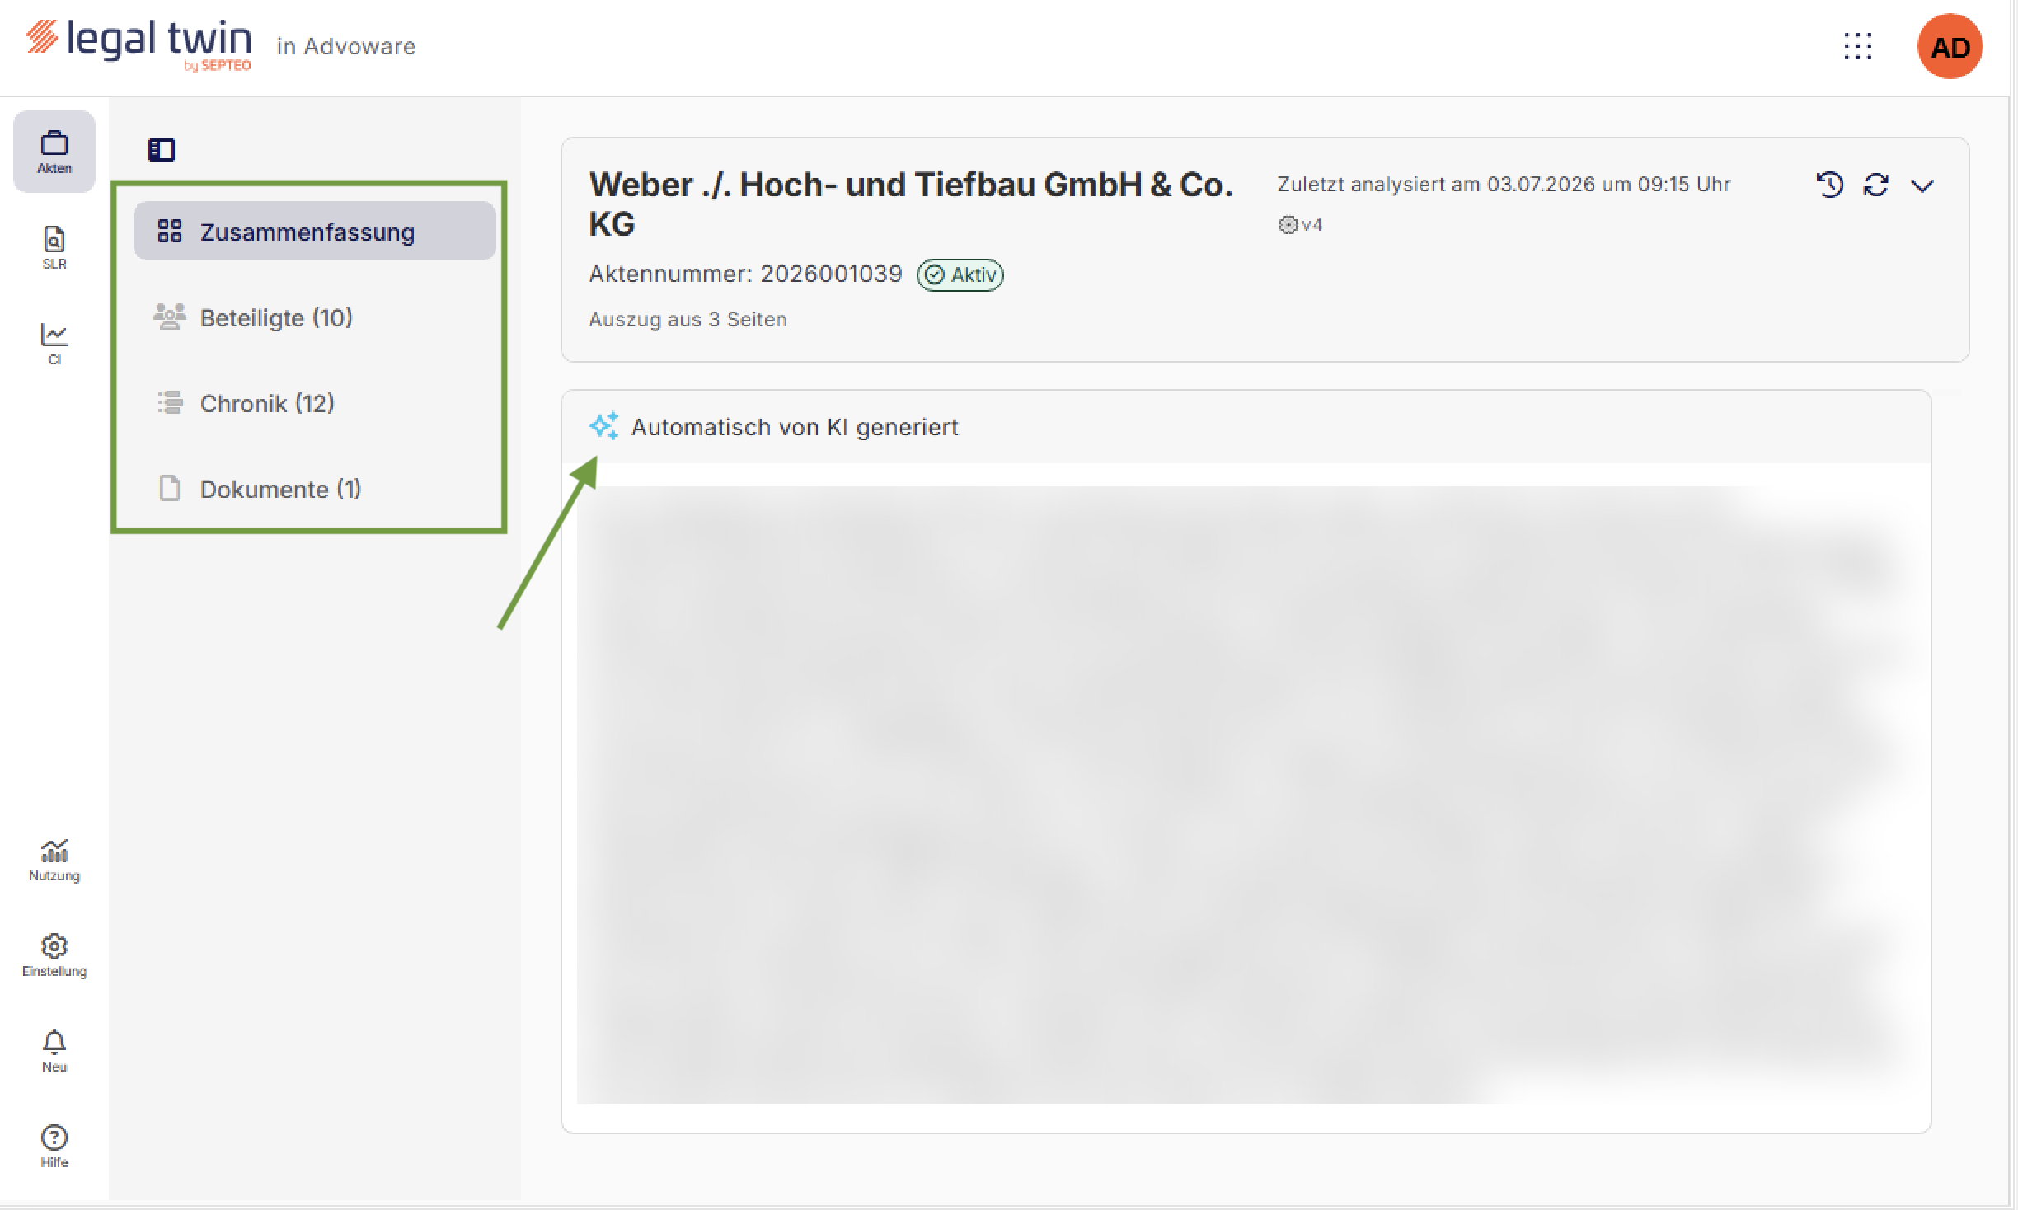Viewport: 2018px width, 1210px height.
Task: Expand case header with the chevron down
Action: [1922, 186]
